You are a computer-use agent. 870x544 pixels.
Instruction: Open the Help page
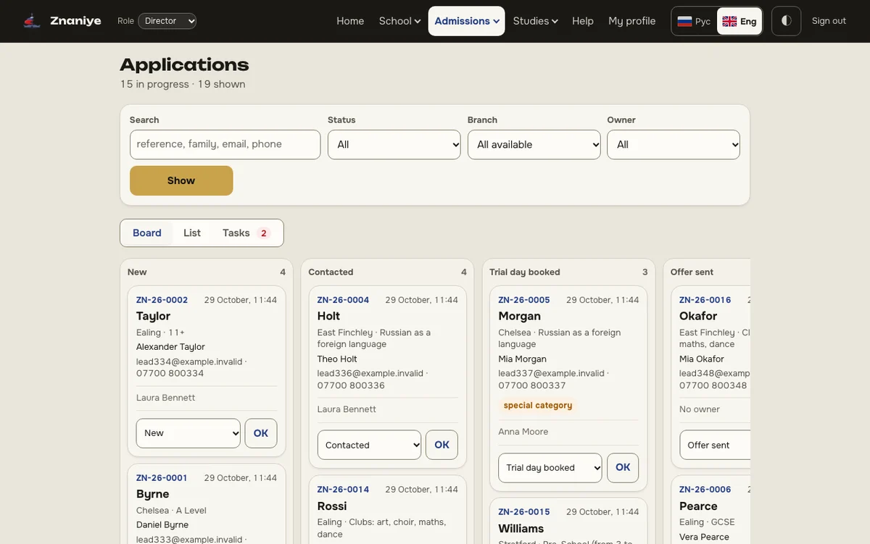tap(583, 21)
